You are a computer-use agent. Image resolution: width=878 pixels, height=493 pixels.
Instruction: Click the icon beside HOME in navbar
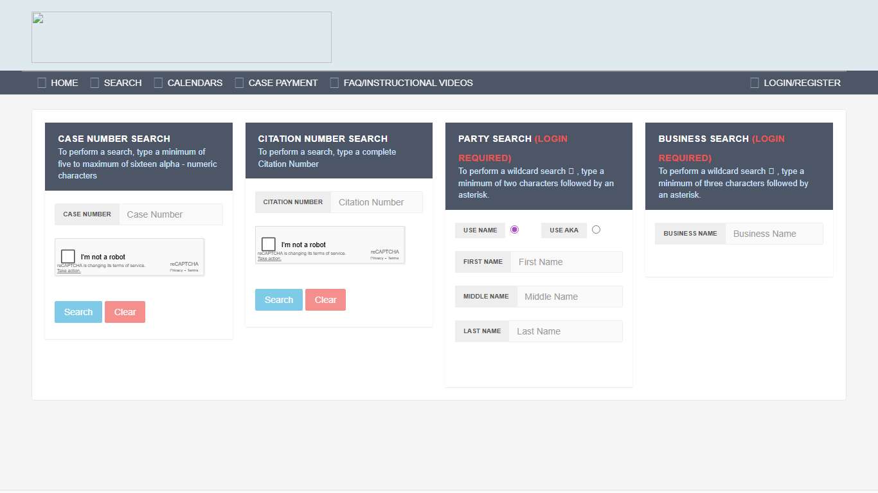40,82
